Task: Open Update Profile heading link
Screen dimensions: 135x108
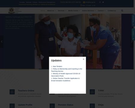Action: [25, 105]
